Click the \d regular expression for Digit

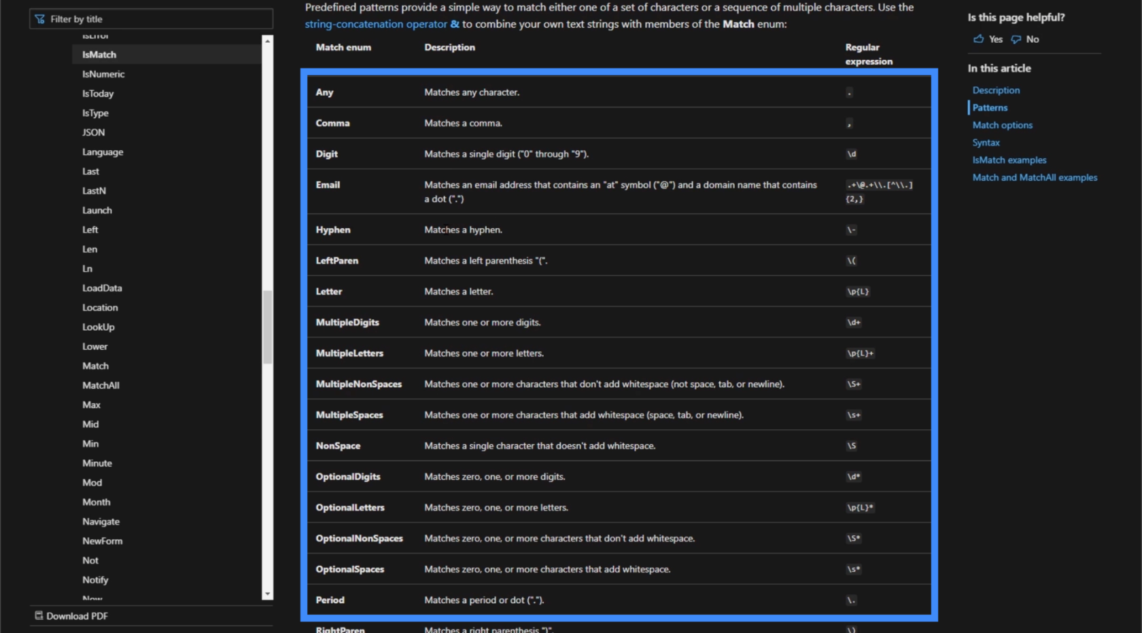852,154
